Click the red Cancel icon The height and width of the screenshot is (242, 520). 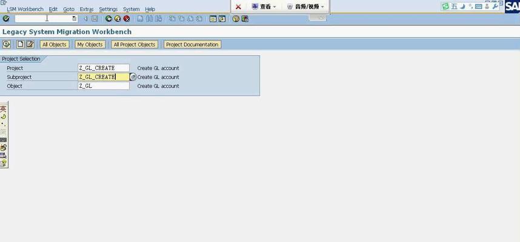tap(126, 19)
